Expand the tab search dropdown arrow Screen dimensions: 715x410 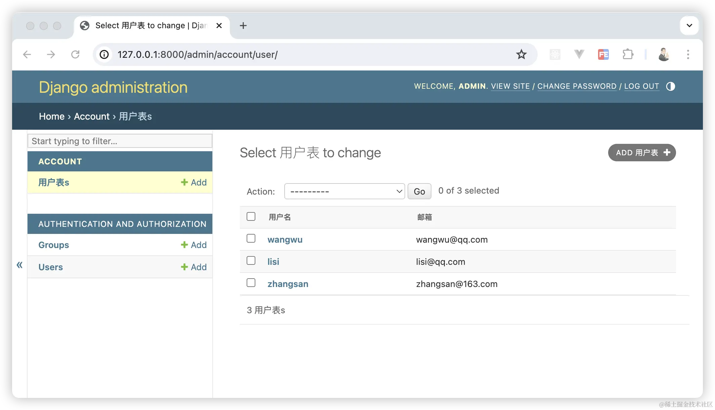(x=689, y=26)
